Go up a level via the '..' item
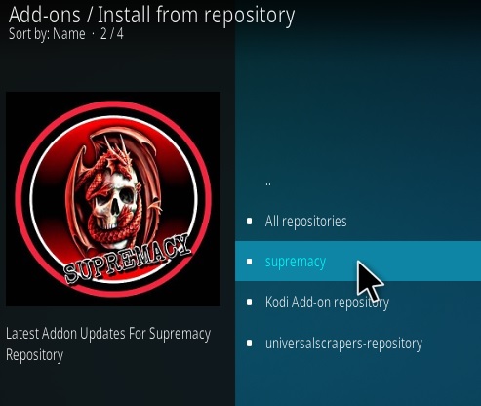This screenshot has width=481, height=406. click(x=268, y=183)
